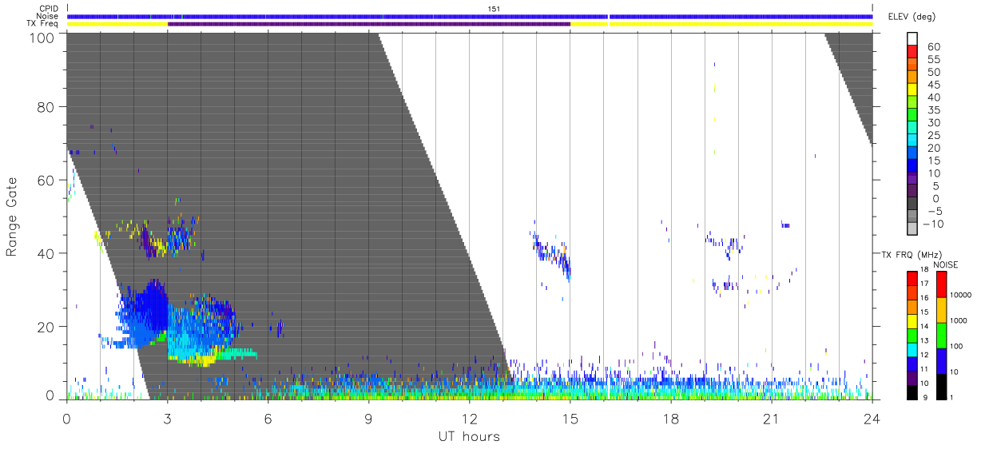
Task: Click the red 55–60 degree elevation swatch
Action: [912, 53]
